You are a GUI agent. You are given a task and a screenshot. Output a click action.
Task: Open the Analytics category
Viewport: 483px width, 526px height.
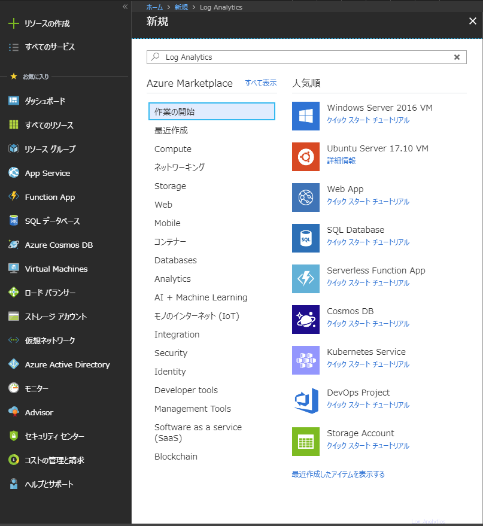click(172, 279)
